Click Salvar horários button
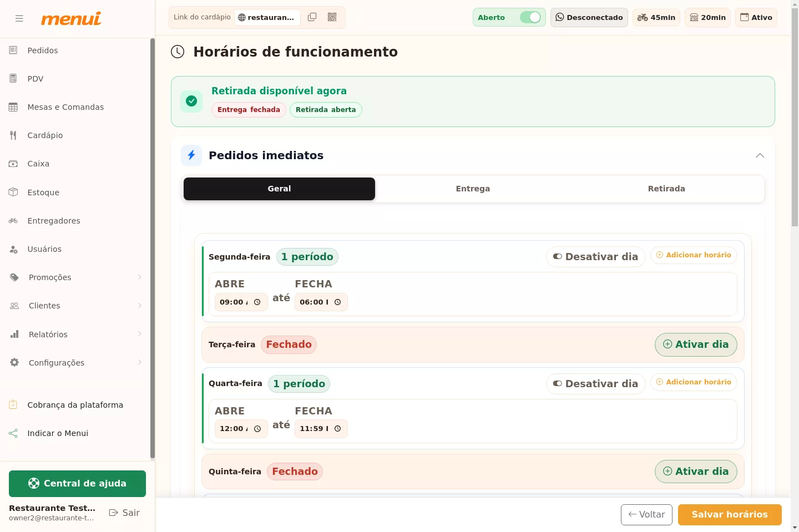This screenshot has width=799, height=532. [730, 515]
